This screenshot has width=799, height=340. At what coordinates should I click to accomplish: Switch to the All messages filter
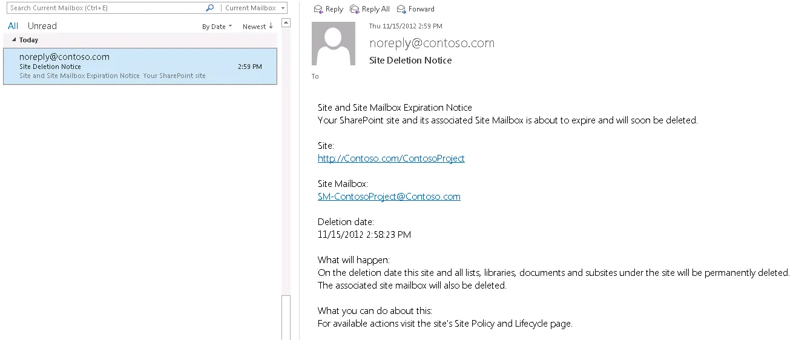pyautogui.click(x=13, y=26)
